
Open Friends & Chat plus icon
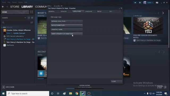[x=165, y=87]
